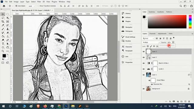
Task: Click the Share icon at top right
Action: tap(191, 6)
